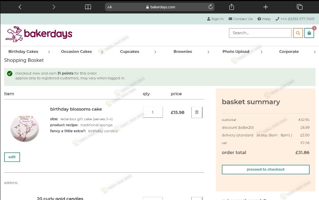Click the basket summary heading
The width and height of the screenshot is (319, 200).
(251, 102)
